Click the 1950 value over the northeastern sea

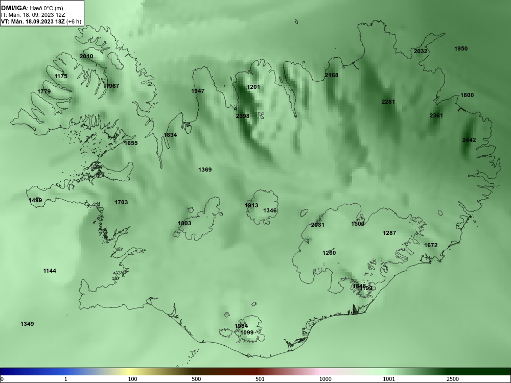coord(461,49)
